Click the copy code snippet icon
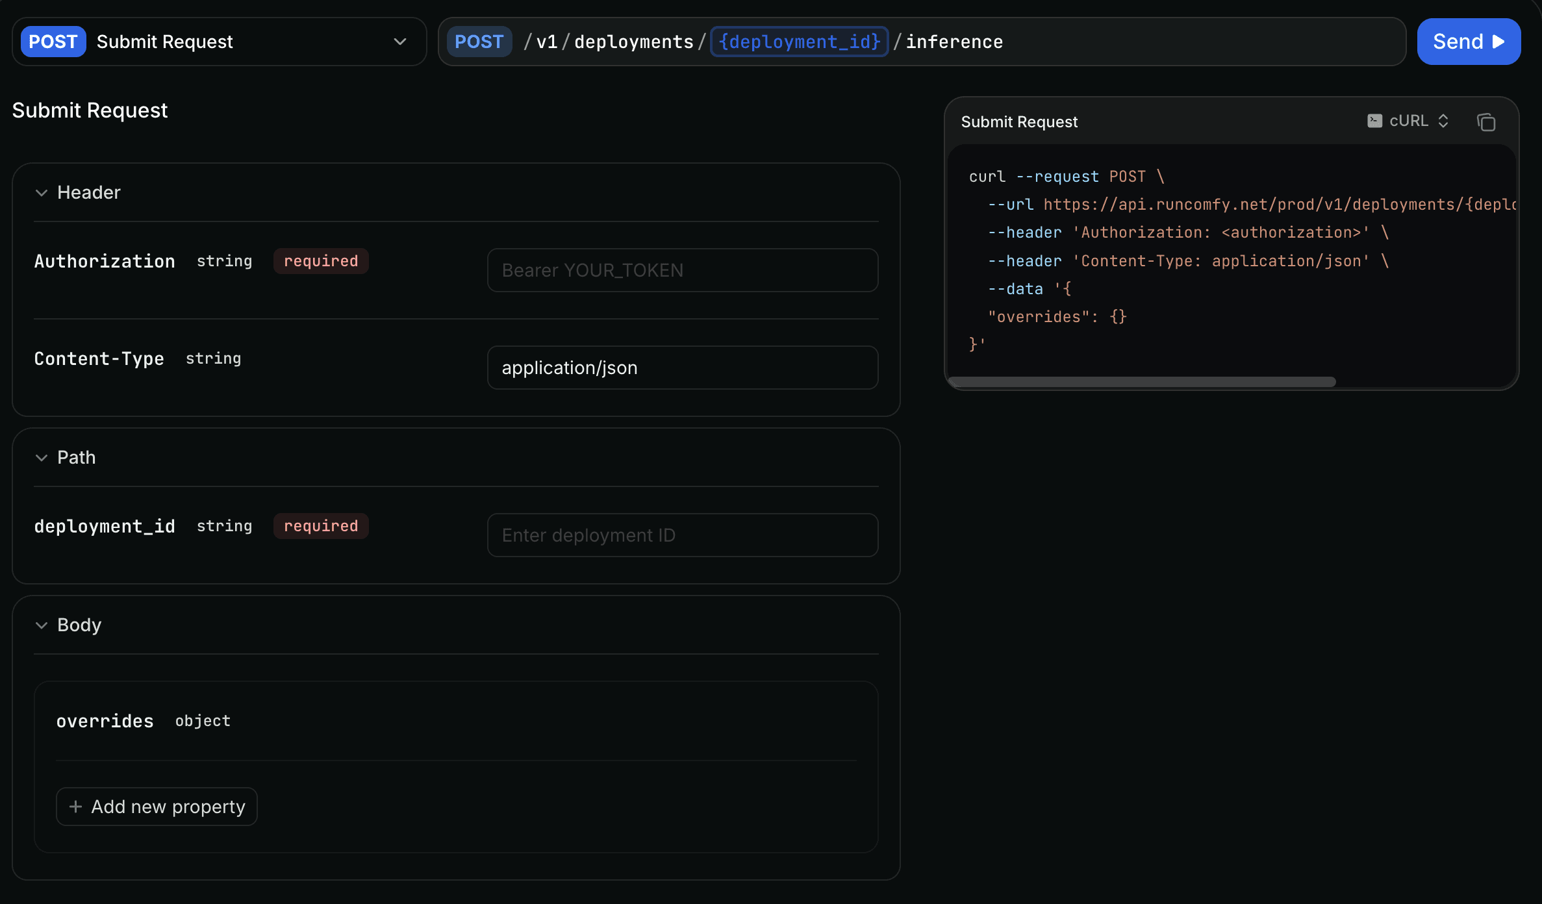The height and width of the screenshot is (904, 1542). click(x=1487, y=121)
